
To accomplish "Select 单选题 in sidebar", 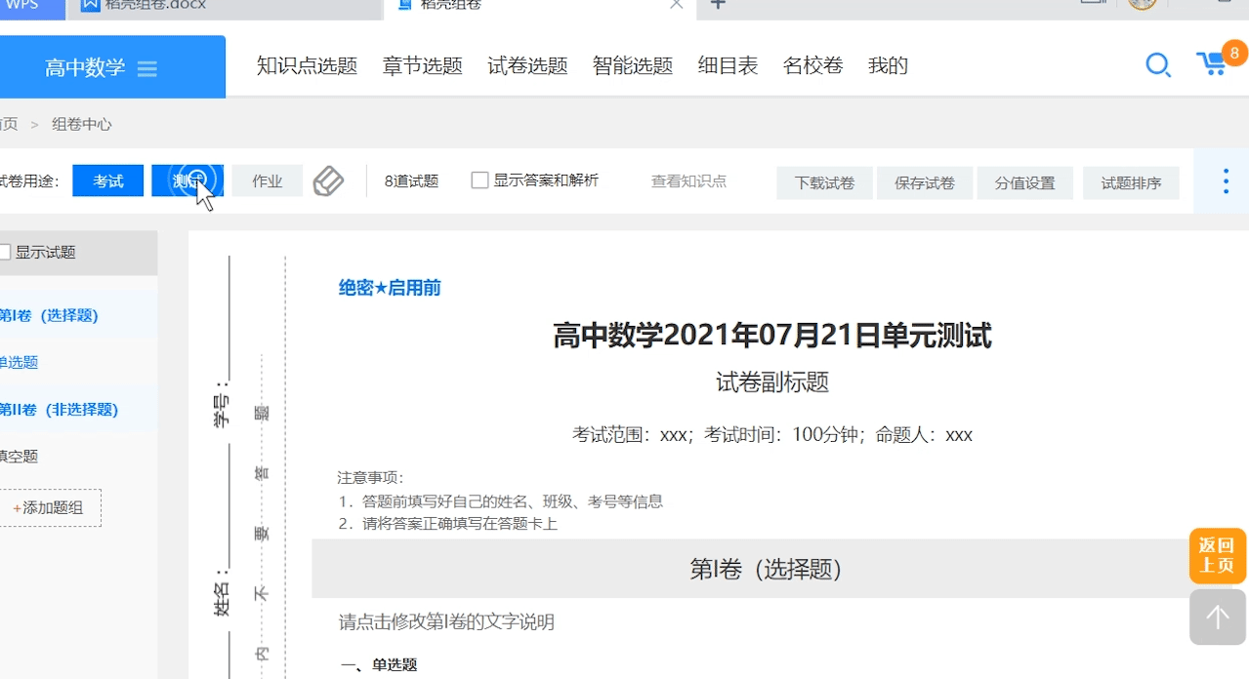I will pyautogui.click(x=19, y=362).
